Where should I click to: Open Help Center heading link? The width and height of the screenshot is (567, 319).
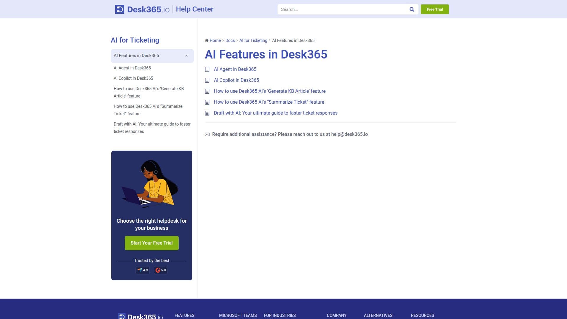[x=195, y=9]
